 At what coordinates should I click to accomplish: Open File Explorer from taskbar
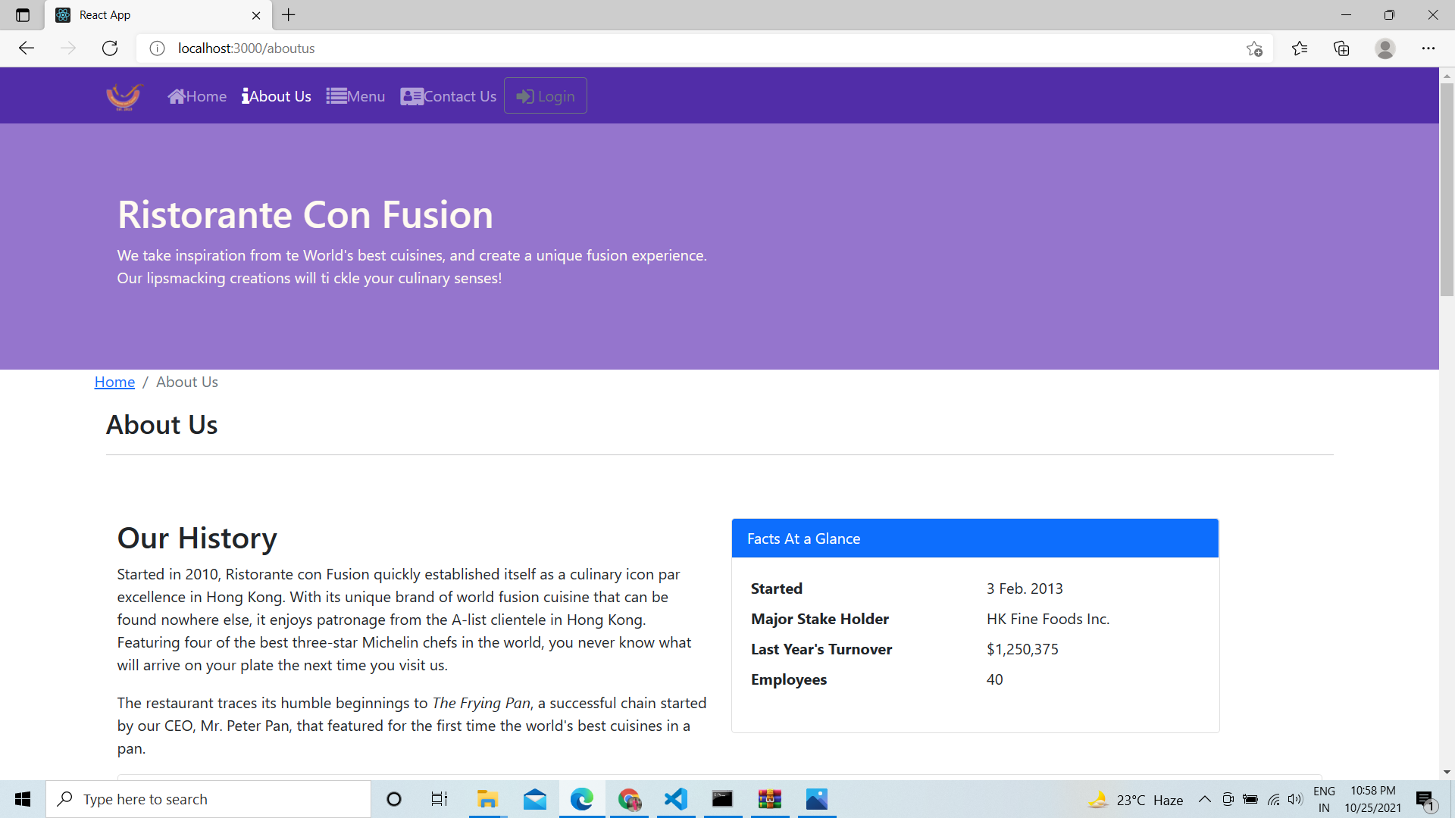pos(487,799)
